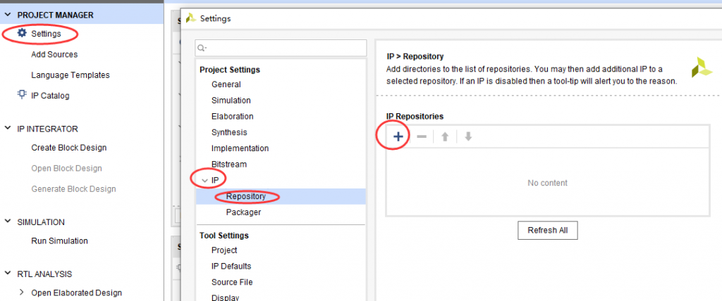Collapse the IP INTEGRATOR section
This screenshot has height=301, width=722.
[x=7, y=128]
